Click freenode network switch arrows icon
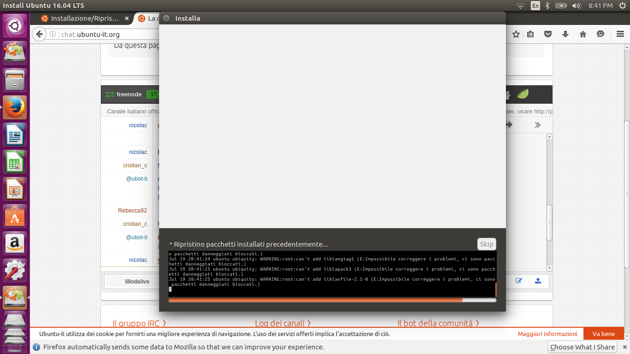The height and width of the screenshot is (354, 630). [x=110, y=94]
